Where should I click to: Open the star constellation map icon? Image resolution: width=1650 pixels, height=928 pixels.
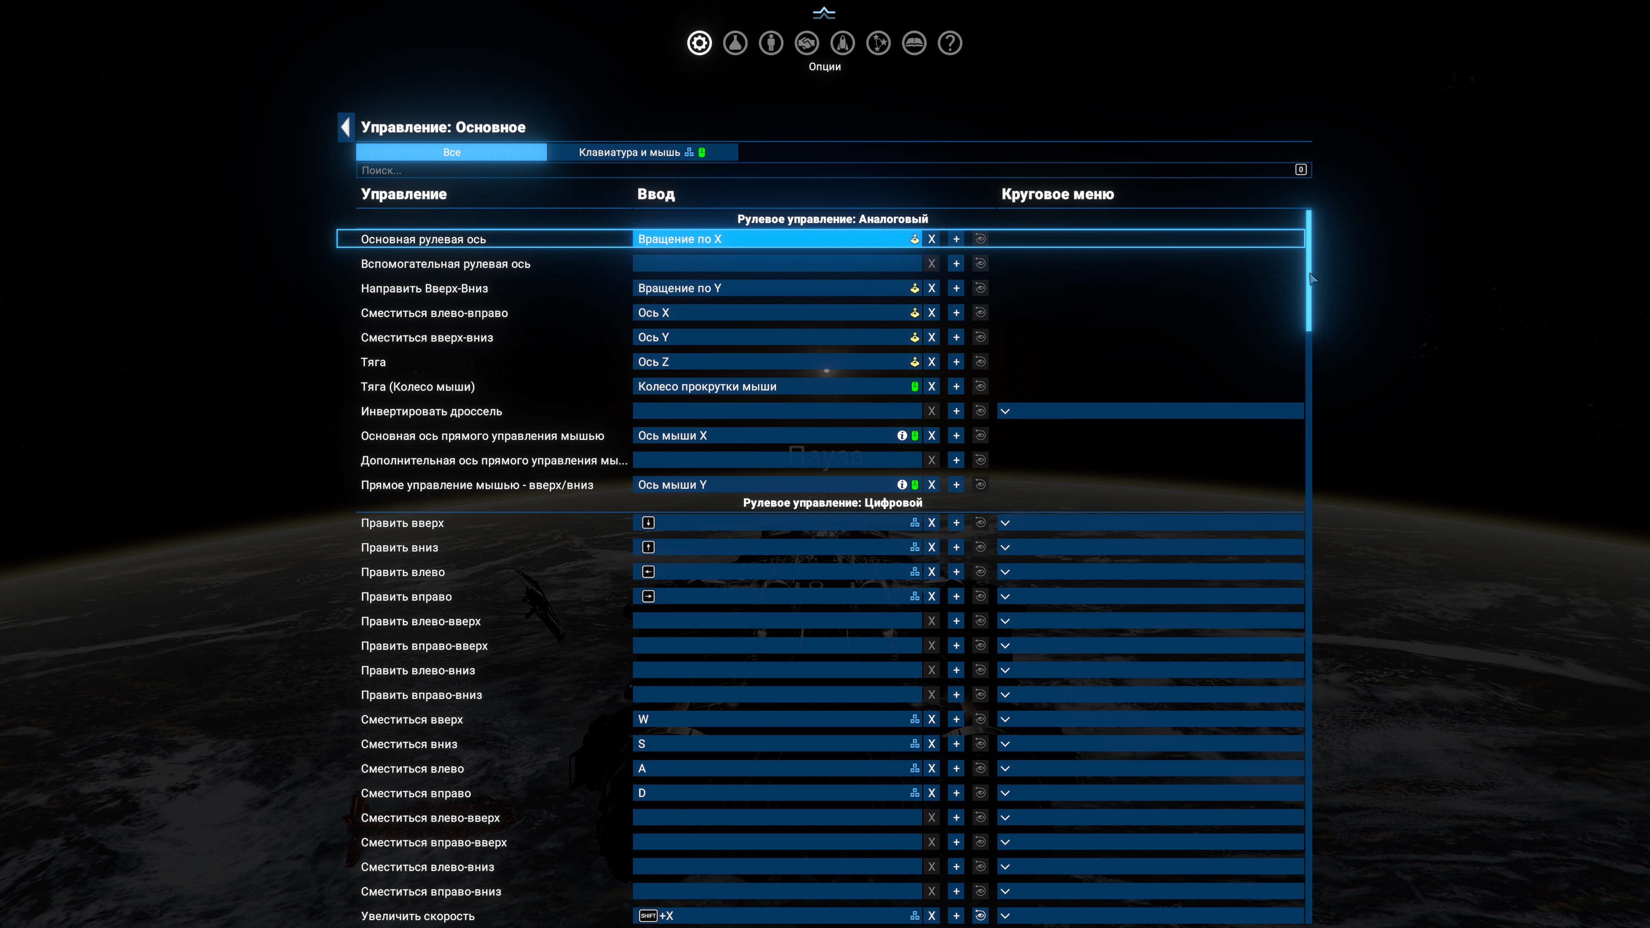click(x=879, y=43)
